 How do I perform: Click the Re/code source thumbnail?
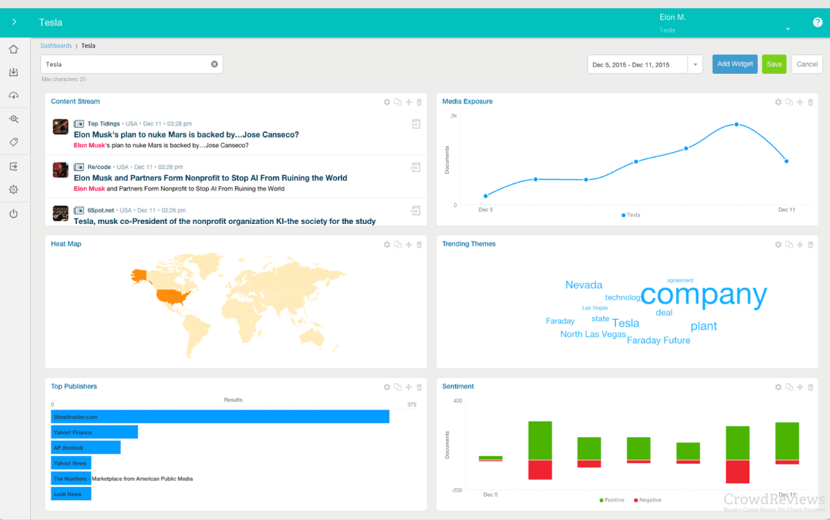pyautogui.click(x=61, y=170)
